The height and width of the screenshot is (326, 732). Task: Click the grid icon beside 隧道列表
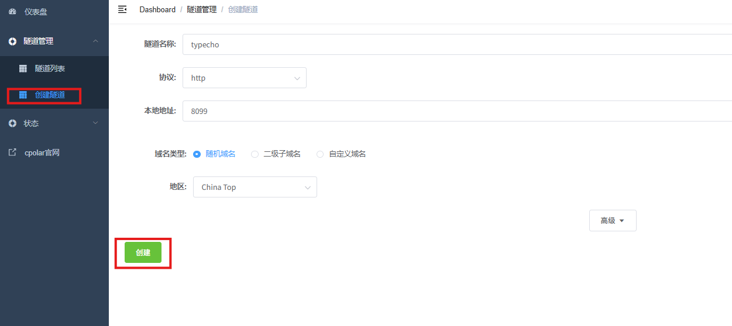click(x=23, y=69)
